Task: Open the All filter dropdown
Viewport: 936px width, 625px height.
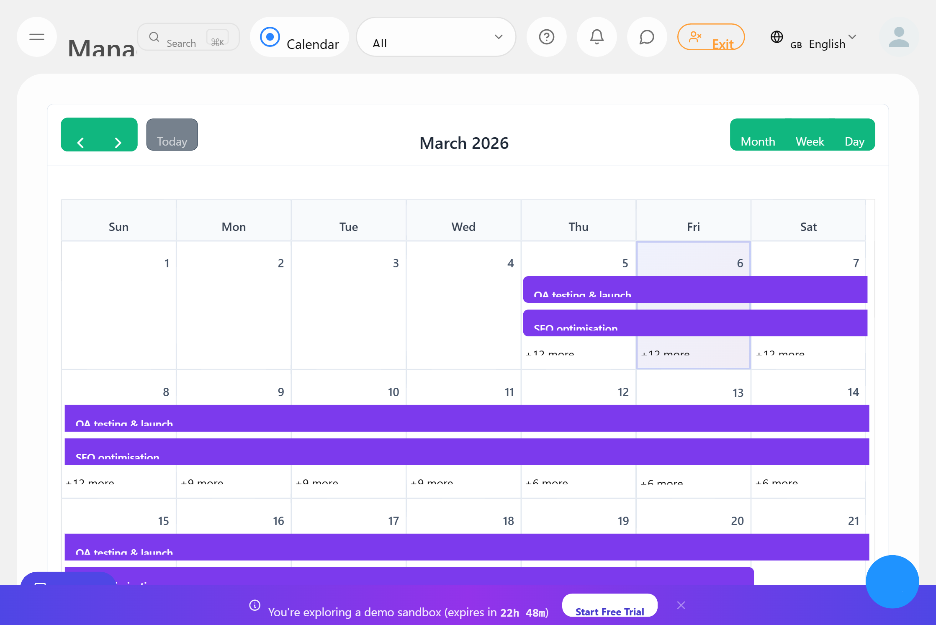Action: tap(436, 37)
